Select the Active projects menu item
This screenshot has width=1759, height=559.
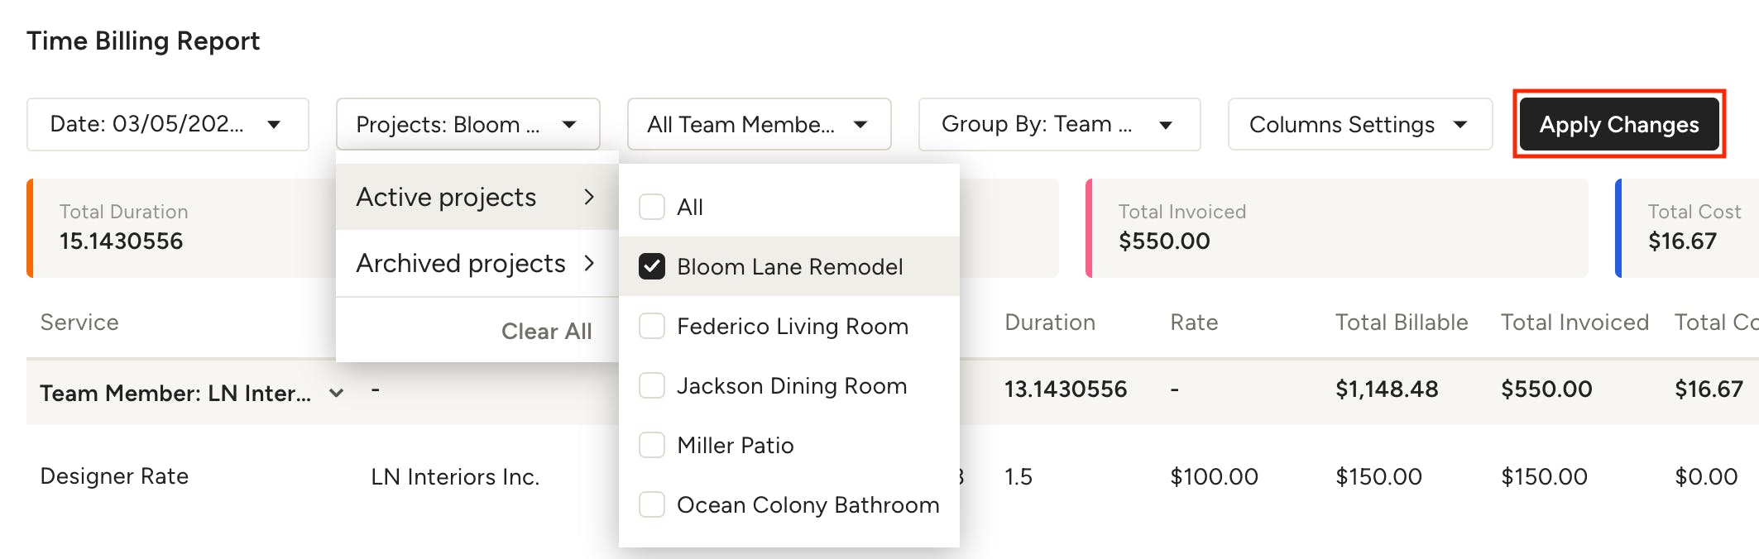pos(446,197)
